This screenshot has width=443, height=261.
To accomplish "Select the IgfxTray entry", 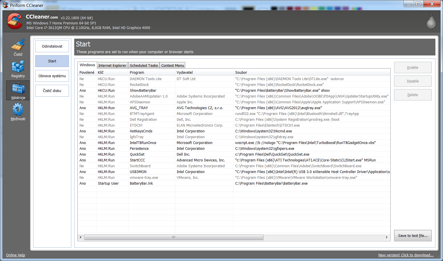I will click(234, 137).
